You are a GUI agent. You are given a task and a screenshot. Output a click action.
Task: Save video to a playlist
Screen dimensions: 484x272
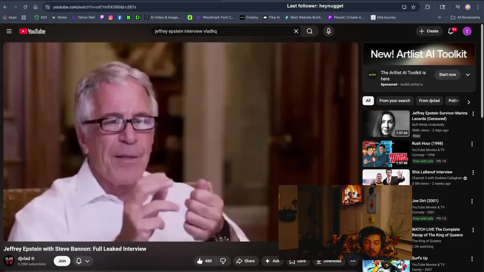point(298,261)
